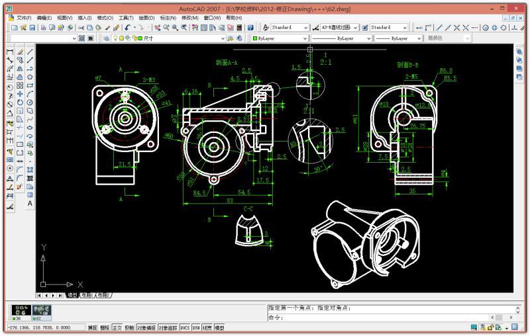Click the 模型 button in status bar

[219, 327]
